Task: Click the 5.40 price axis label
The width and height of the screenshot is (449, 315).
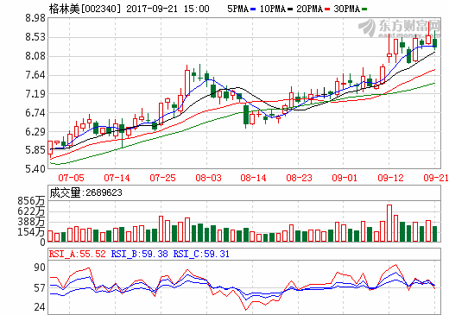Action: (x=35, y=168)
